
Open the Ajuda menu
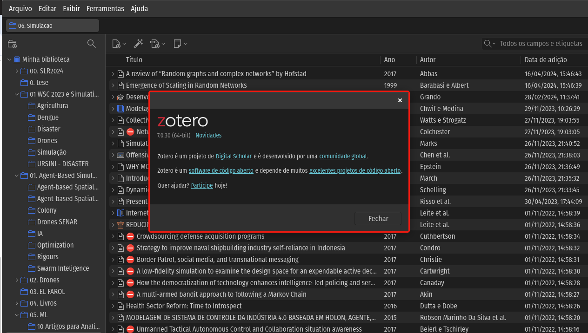click(139, 8)
